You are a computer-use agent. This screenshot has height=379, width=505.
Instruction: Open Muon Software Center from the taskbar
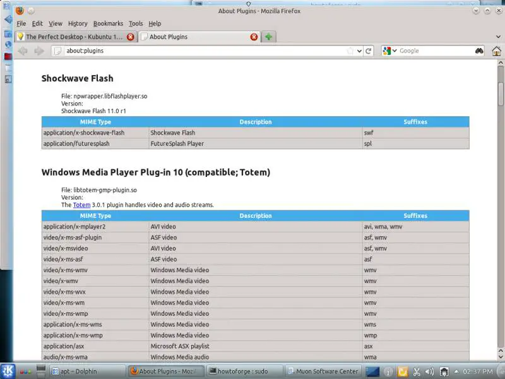coord(323,371)
